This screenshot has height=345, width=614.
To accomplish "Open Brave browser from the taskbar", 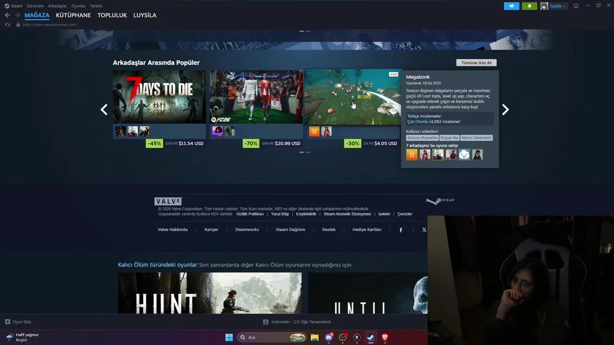I will click(385, 337).
